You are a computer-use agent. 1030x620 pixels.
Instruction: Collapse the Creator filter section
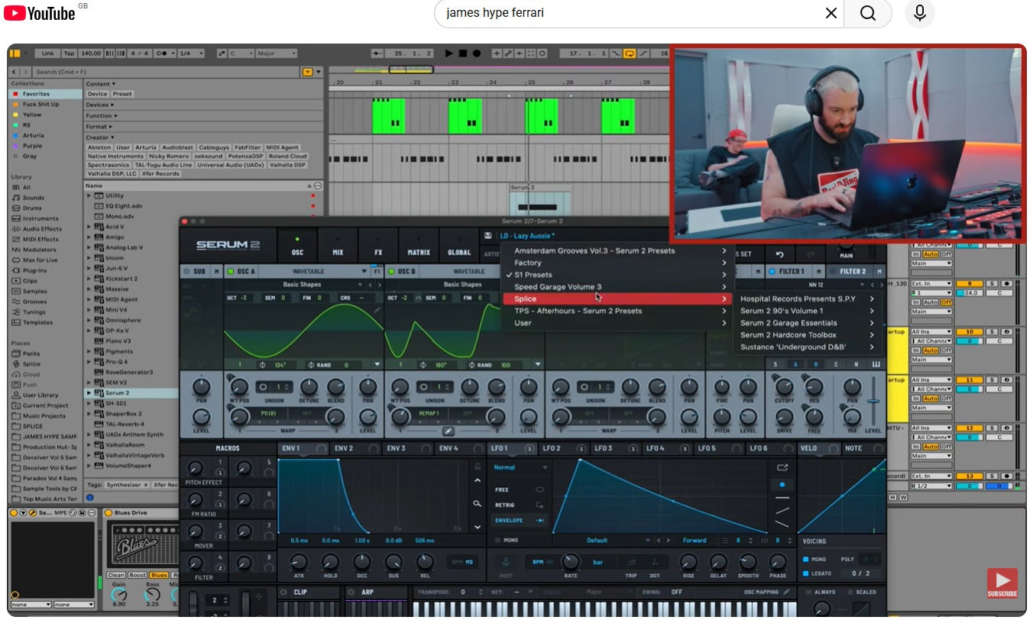click(99, 137)
